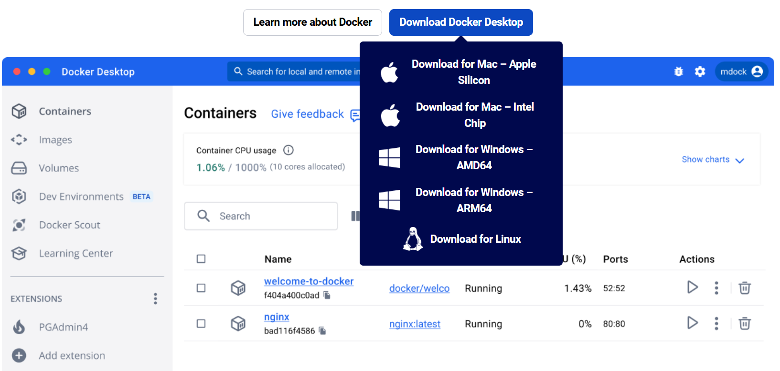Click the Name column header
Screen dimensions: 780x371
pyautogui.click(x=278, y=259)
